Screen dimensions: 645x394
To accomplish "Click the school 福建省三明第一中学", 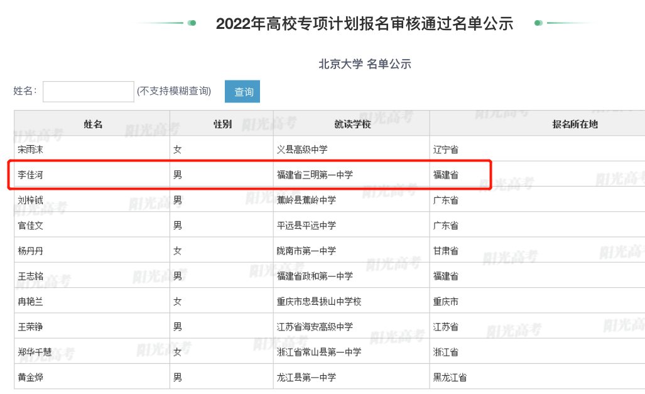I will (x=315, y=175).
